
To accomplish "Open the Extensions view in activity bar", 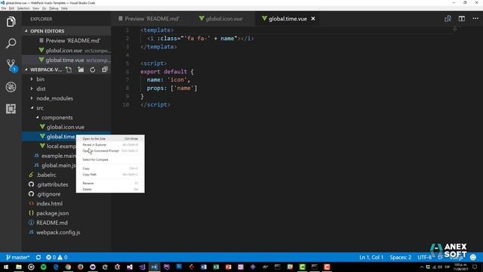I will click(x=11, y=109).
